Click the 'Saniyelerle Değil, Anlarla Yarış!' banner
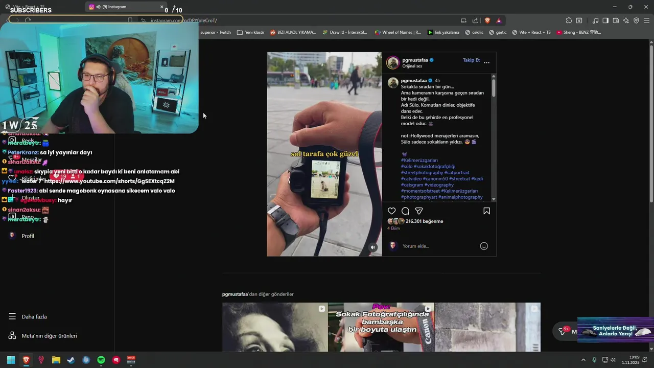Screen dimensions: 654x368 pos(616,331)
